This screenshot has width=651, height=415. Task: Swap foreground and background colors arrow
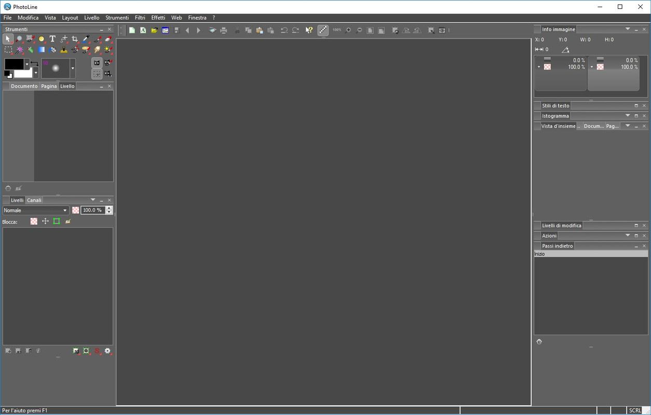[x=34, y=64]
